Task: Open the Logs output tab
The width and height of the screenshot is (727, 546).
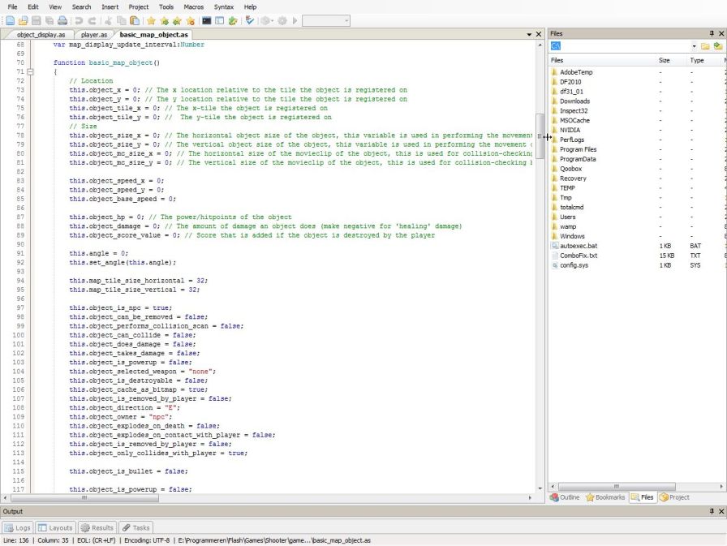Action: pos(18,527)
